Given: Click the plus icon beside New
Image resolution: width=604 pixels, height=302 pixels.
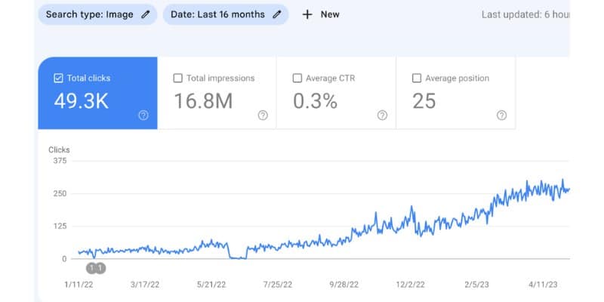Looking at the screenshot, I should pos(307,14).
